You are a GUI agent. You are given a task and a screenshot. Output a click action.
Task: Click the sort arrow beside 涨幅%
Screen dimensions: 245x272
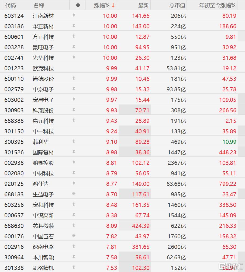113,5
